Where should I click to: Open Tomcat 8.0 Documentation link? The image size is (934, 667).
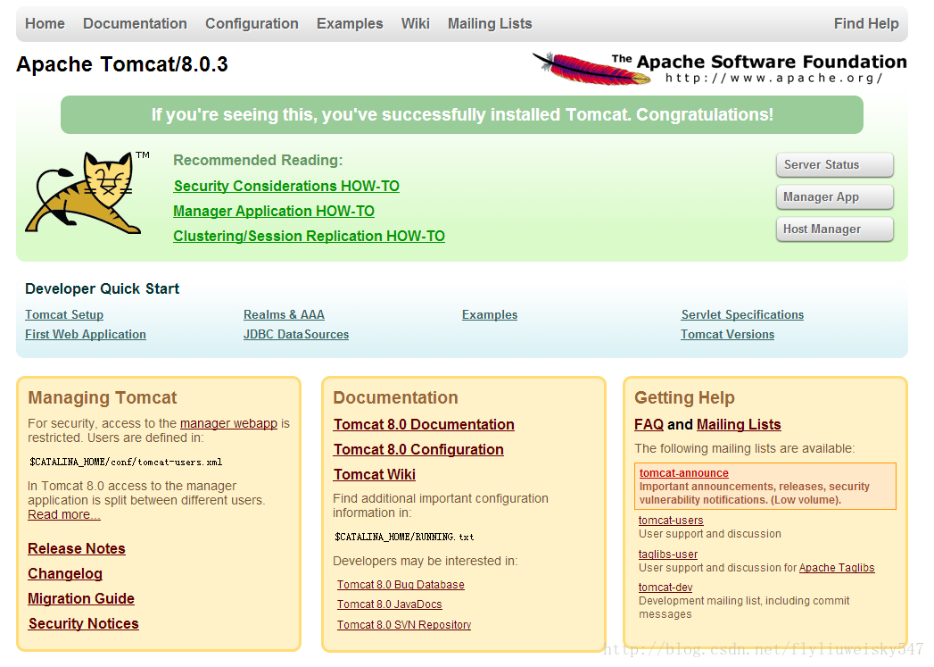coord(424,424)
